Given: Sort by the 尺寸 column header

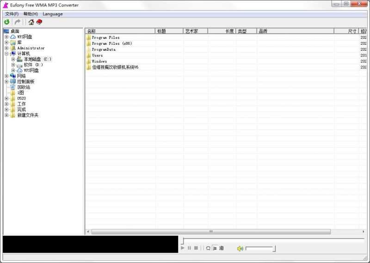Looking at the screenshot, I should (346, 31).
